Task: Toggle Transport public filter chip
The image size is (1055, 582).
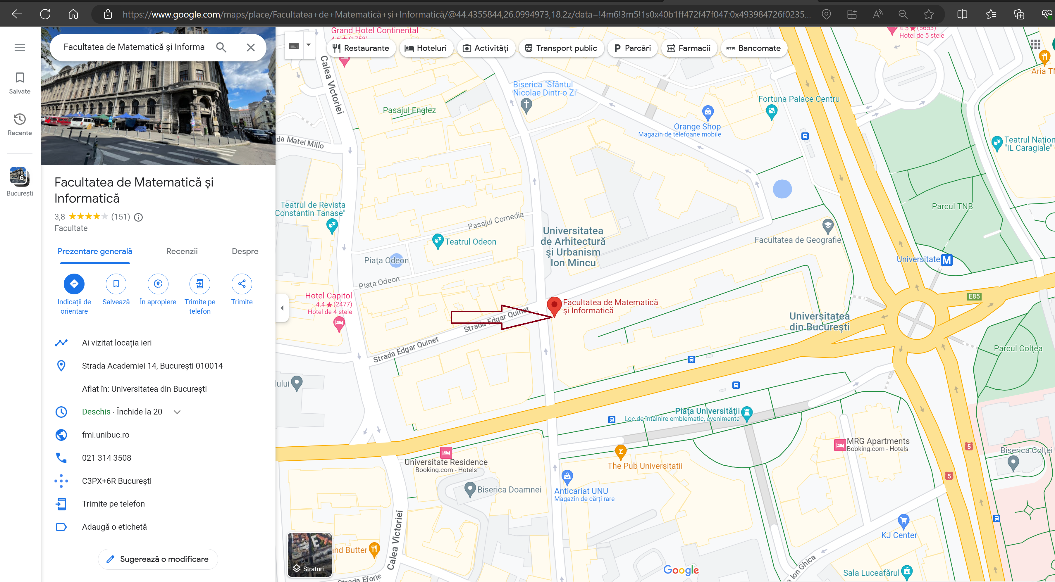Action: [561, 48]
